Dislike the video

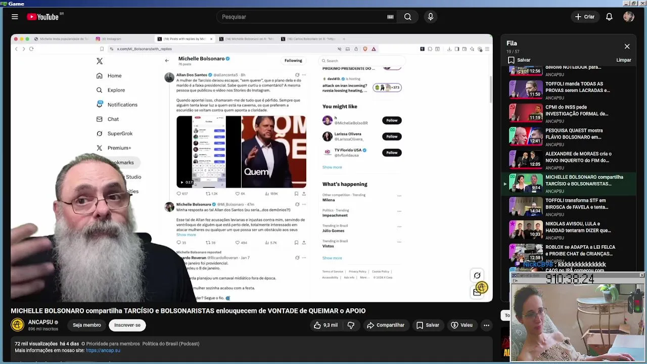351,325
